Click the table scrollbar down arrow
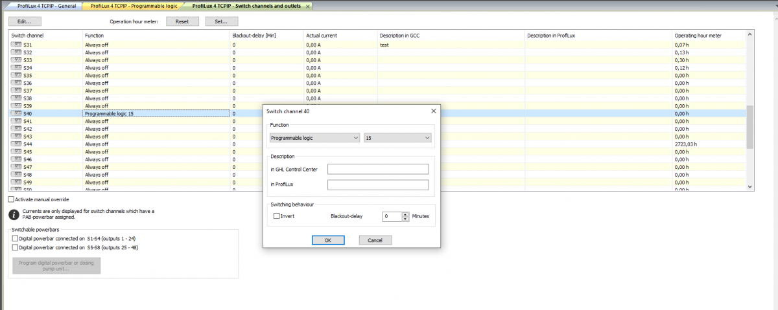The image size is (778, 310). [x=750, y=186]
